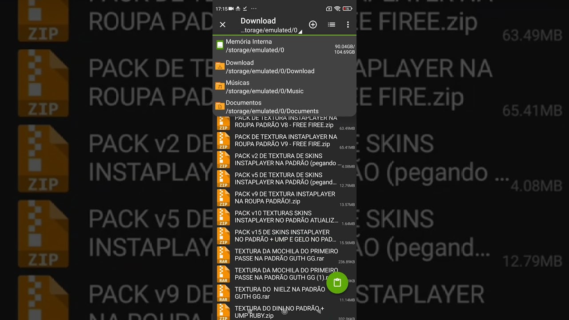This screenshot has height=320, width=569.
Task: Open PACK v10 TEXTURAS SKINS file
Action: tap(284, 217)
